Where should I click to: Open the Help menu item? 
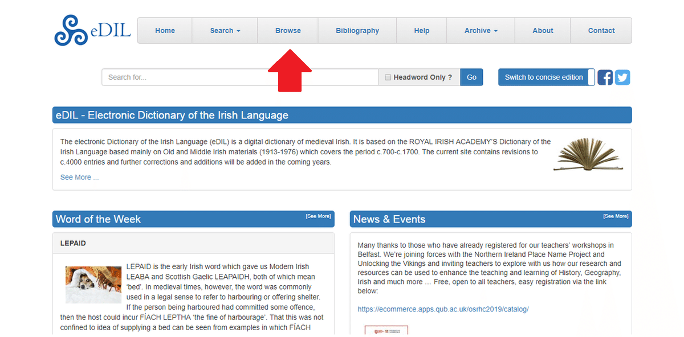click(422, 31)
